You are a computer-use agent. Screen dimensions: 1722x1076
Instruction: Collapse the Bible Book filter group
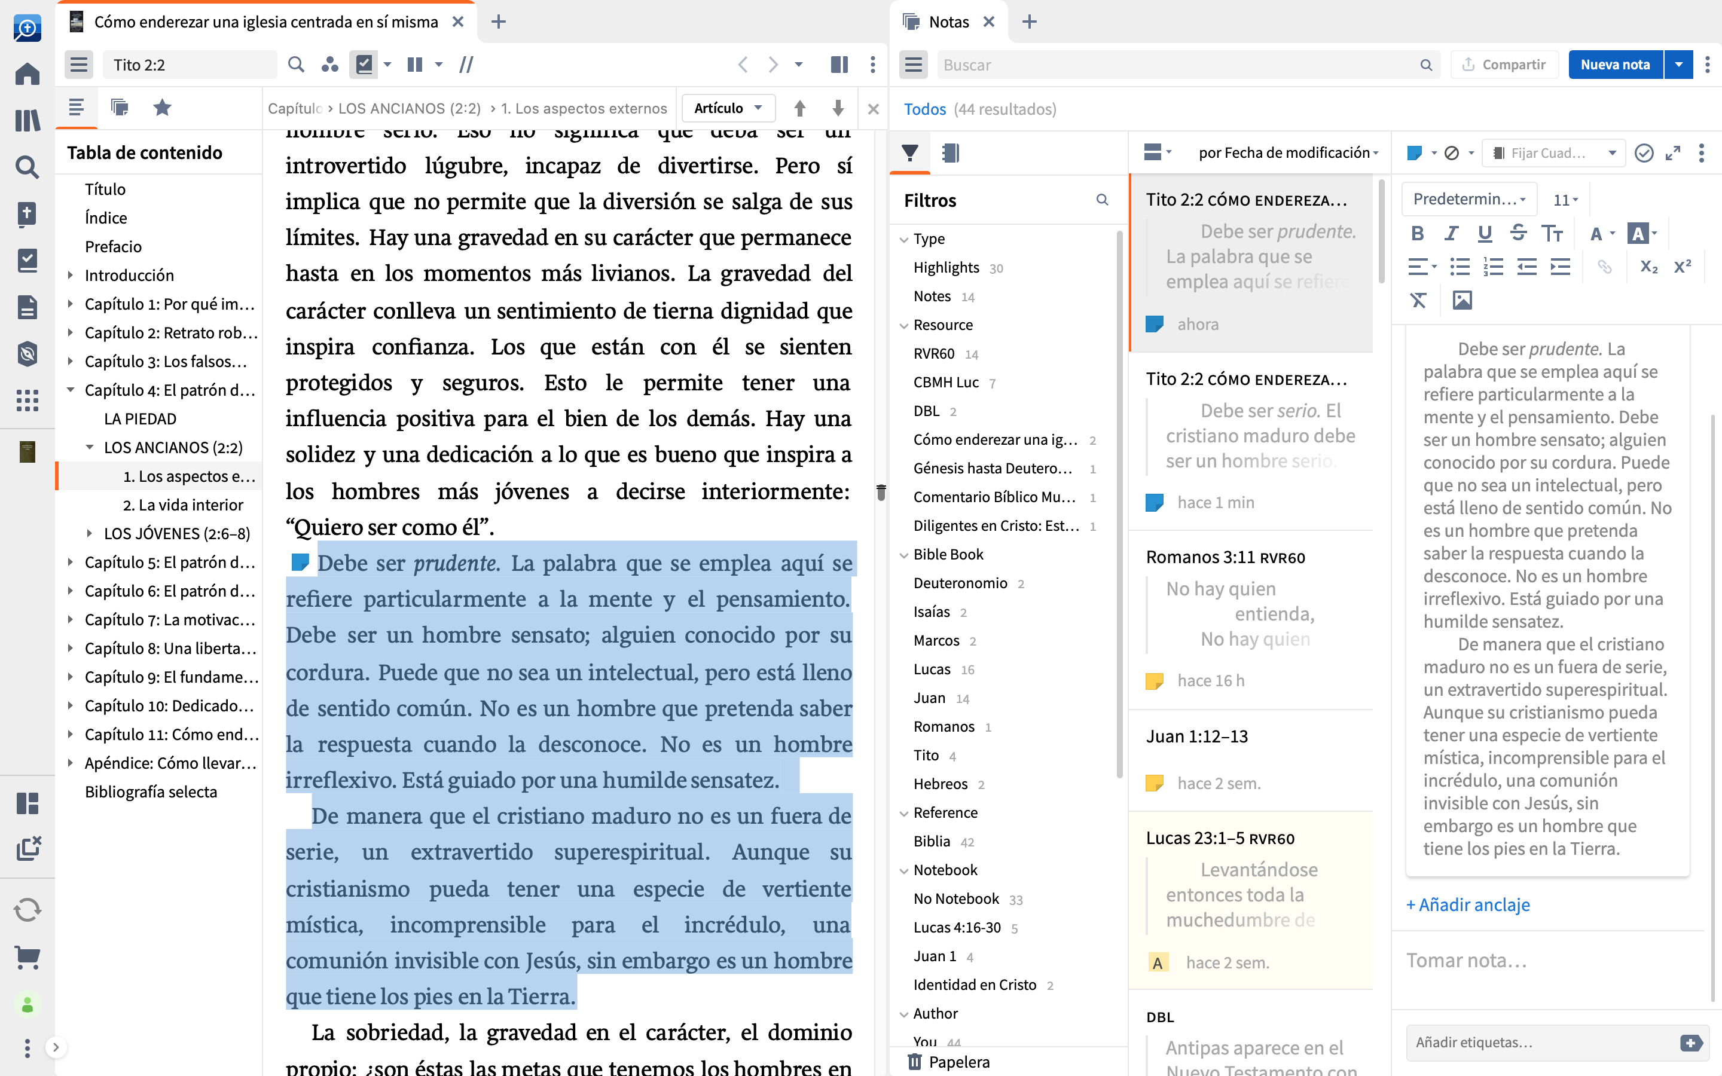tap(903, 555)
